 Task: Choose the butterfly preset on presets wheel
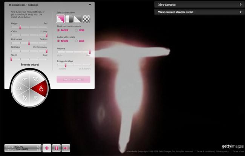19,89
